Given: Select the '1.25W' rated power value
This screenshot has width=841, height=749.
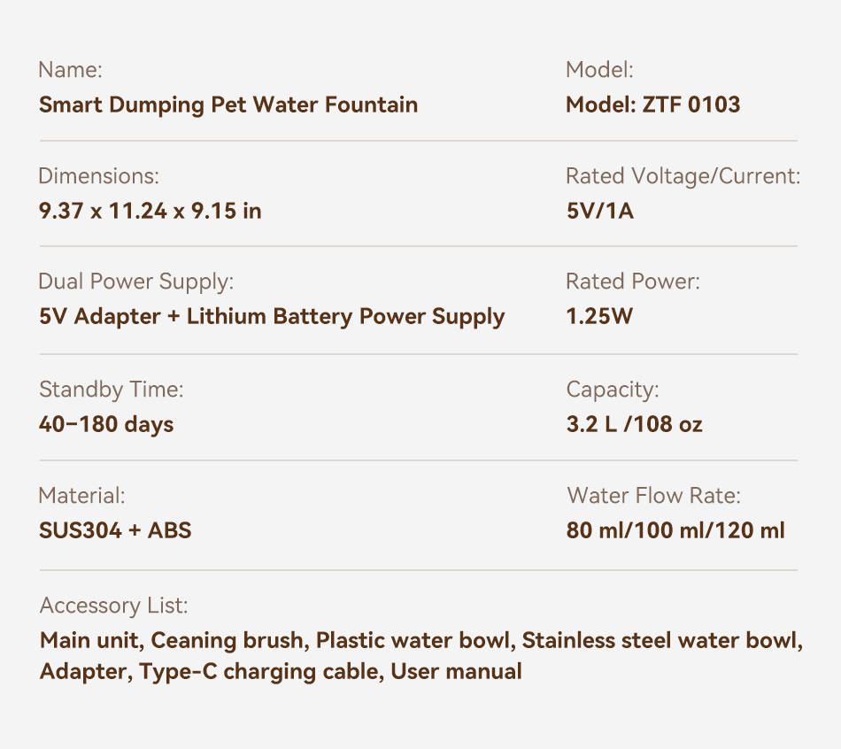Looking at the screenshot, I should coord(599,317).
